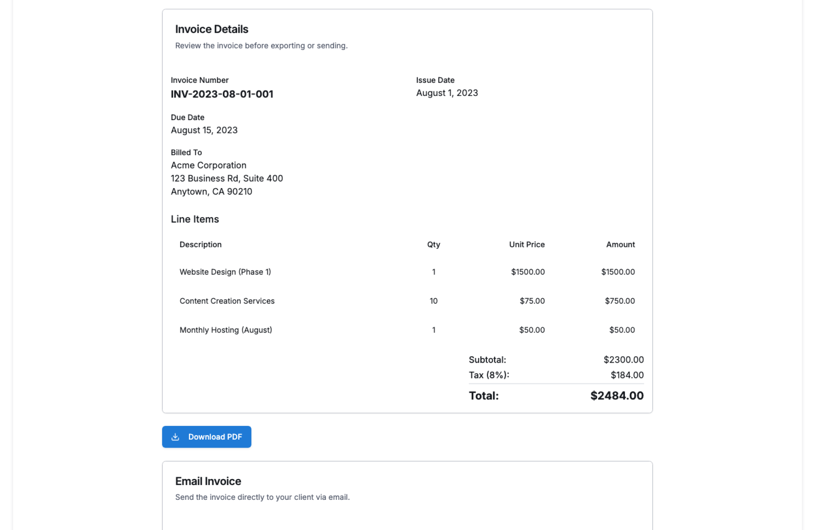This screenshot has height=530, width=815.
Task: Click the Anytown, CA 90210 line
Action: point(211,192)
